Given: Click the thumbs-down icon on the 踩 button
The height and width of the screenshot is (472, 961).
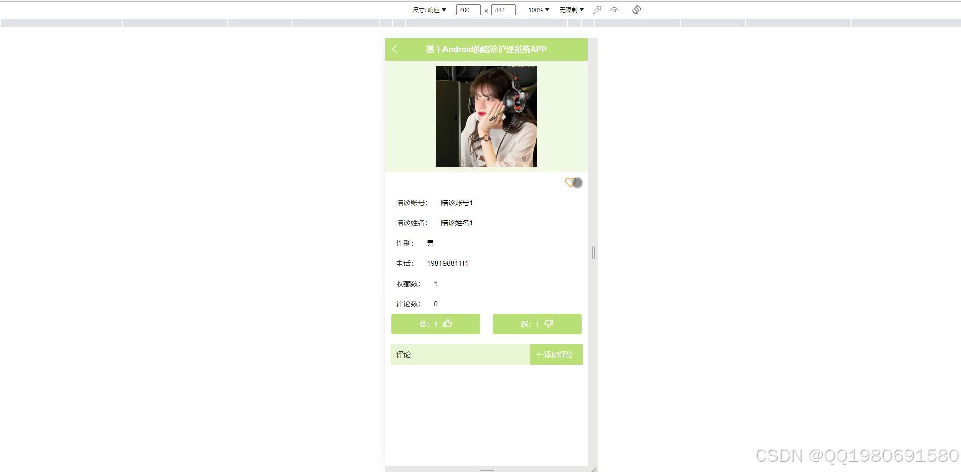Looking at the screenshot, I should point(549,324).
